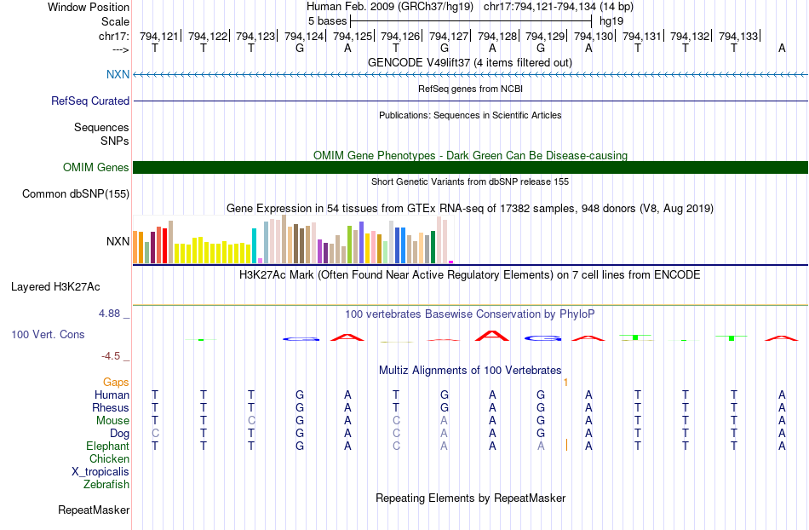The width and height of the screenshot is (809, 530).
Task: Click the cyan bar in the GTEx expression chart
Action: point(254,246)
